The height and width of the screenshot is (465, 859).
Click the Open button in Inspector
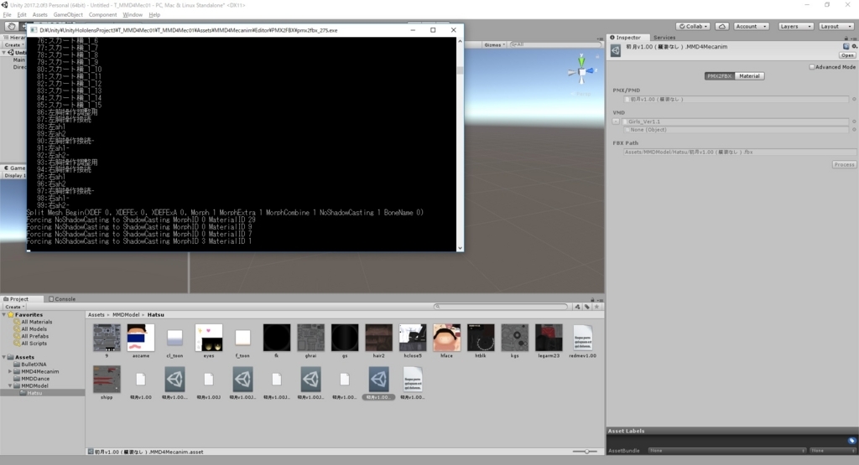pos(847,55)
